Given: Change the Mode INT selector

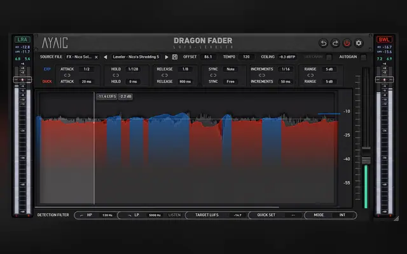Looking at the screenshot, I should 342,215.
